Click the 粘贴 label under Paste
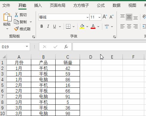 (x=7, y=24)
